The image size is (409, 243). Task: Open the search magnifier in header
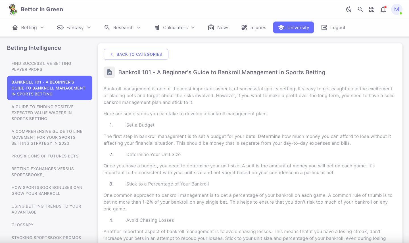pyautogui.click(x=360, y=9)
